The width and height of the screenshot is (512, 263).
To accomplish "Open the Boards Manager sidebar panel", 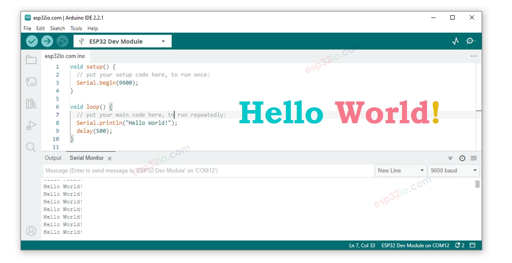I will pos(31,82).
